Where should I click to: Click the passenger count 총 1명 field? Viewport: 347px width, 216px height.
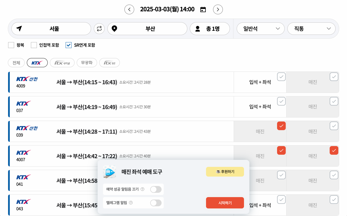[210, 29]
